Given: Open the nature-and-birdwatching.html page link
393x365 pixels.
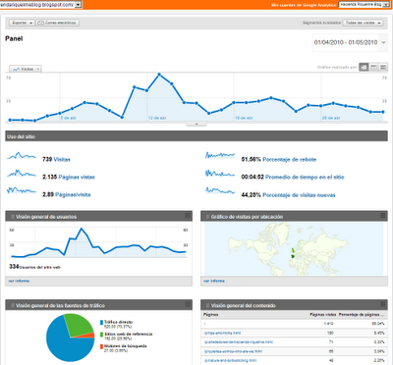Looking at the screenshot, I should (x=230, y=361).
